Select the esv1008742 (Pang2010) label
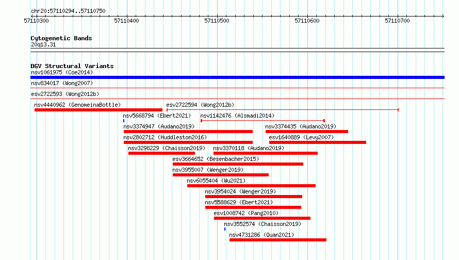Viewport: 459px width, 260px height. pyautogui.click(x=246, y=213)
